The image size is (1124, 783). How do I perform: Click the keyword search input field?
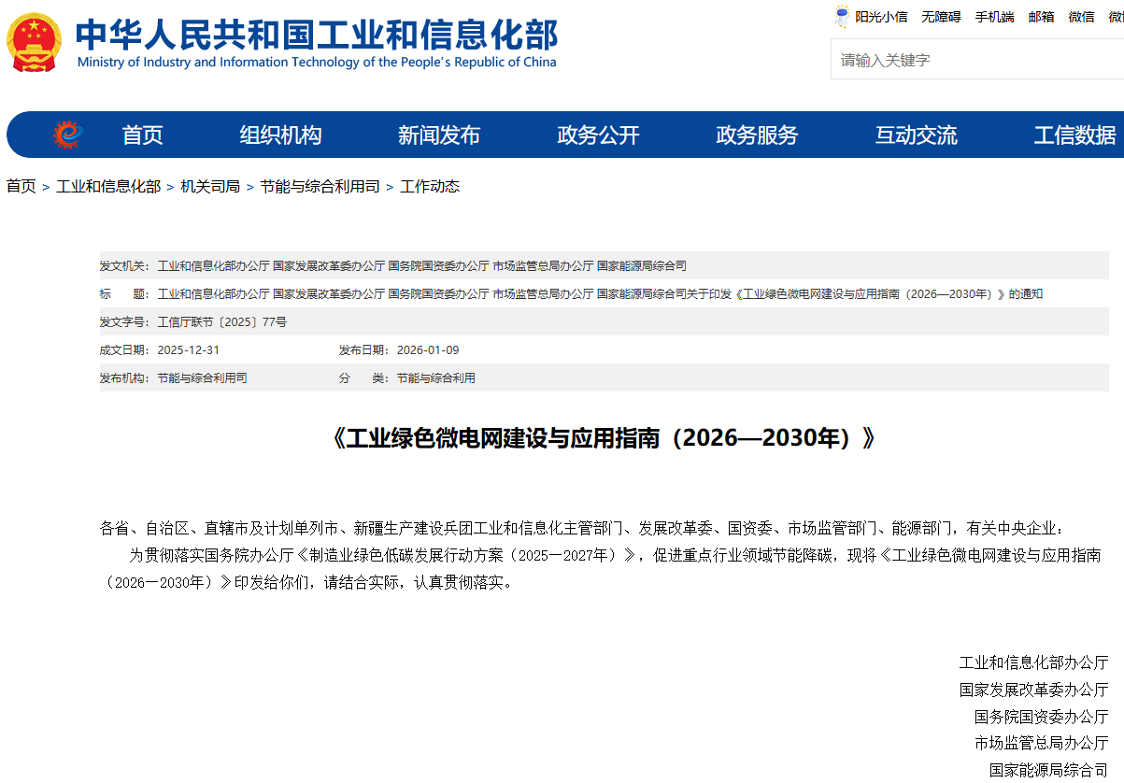coord(972,60)
